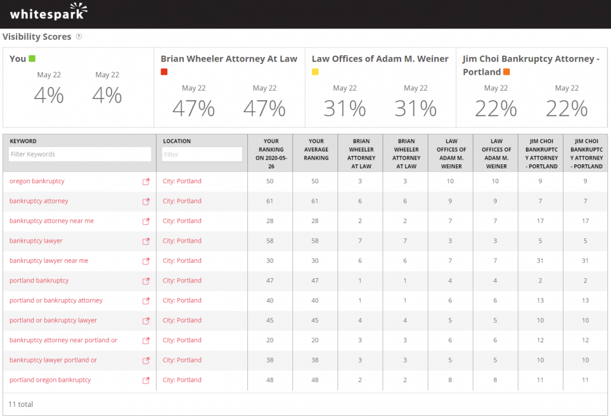Focus the Filter Keywords input field

(x=80, y=154)
